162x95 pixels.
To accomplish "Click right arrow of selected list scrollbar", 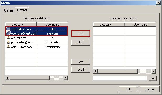I will (154, 71).
